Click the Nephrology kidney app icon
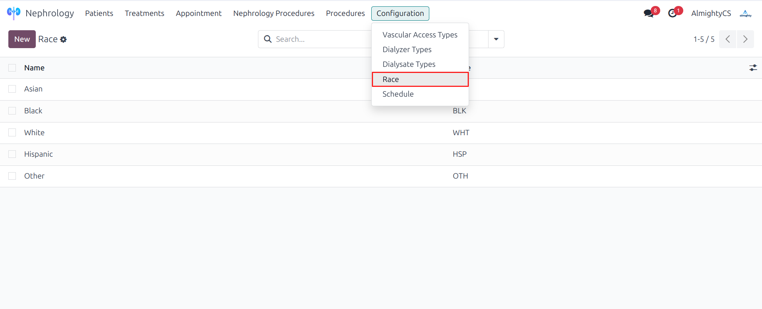The height and width of the screenshot is (309, 762). (x=14, y=13)
